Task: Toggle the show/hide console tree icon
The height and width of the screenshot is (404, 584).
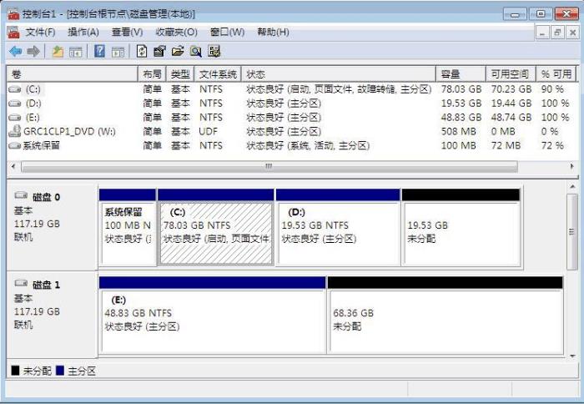Action: point(76,52)
